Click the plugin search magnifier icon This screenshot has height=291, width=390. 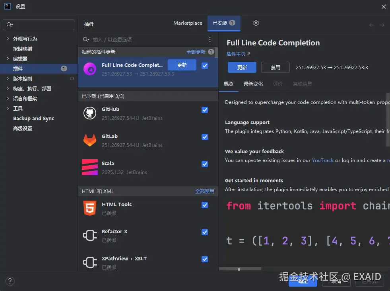click(86, 39)
